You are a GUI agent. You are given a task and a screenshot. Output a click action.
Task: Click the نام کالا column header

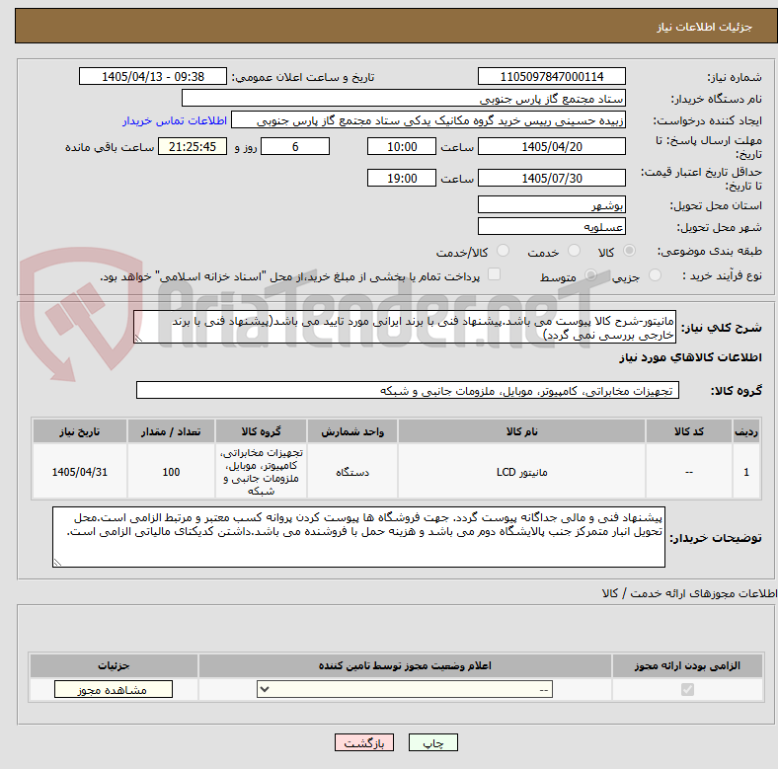[x=521, y=431]
